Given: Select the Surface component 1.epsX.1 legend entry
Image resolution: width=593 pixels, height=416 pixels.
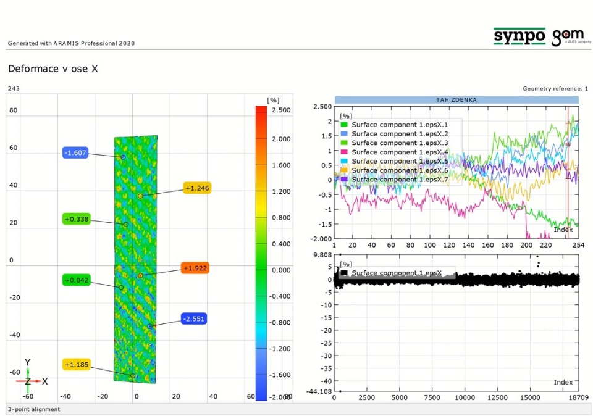Looking at the screenshot, I should [x=400, y=125].
